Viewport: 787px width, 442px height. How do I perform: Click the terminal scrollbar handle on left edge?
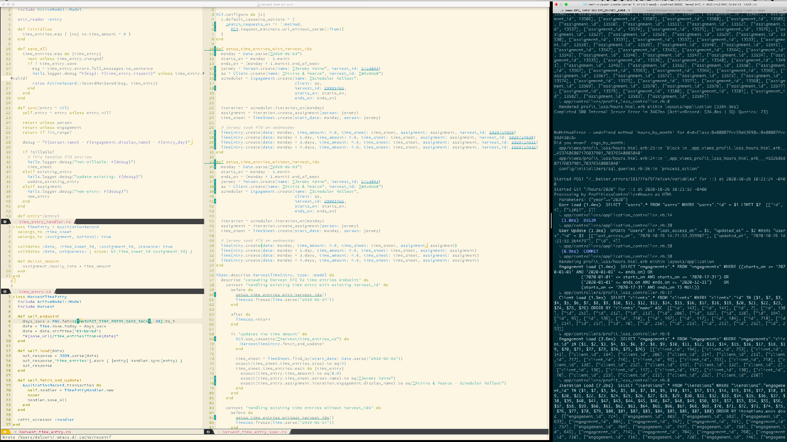551,221
